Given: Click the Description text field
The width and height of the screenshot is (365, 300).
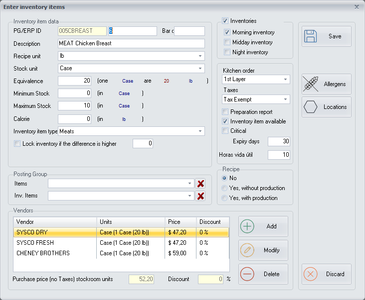Looking at the screenshot, I should pos(131,43).
